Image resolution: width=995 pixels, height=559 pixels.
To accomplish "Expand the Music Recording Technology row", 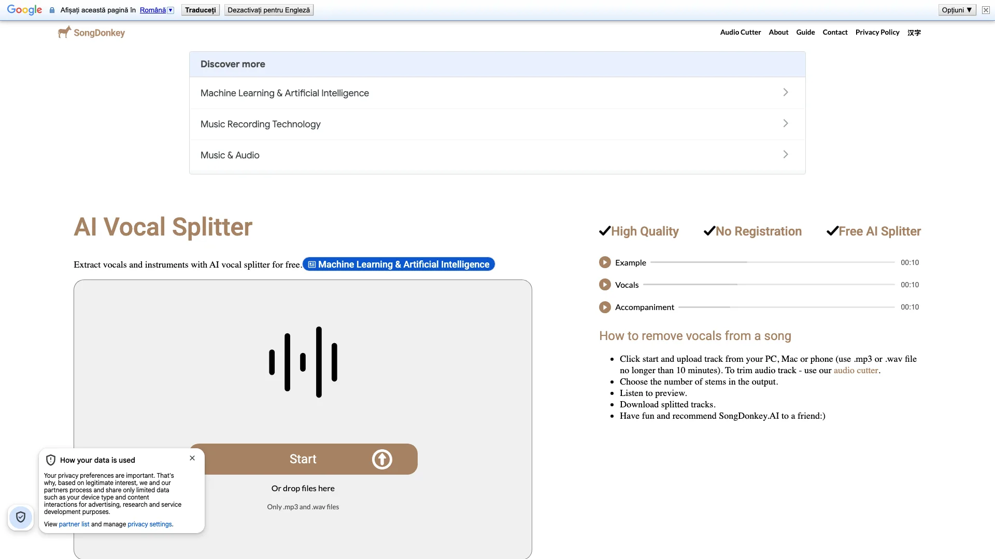I will pyautogui.click(x=497, y=124).
